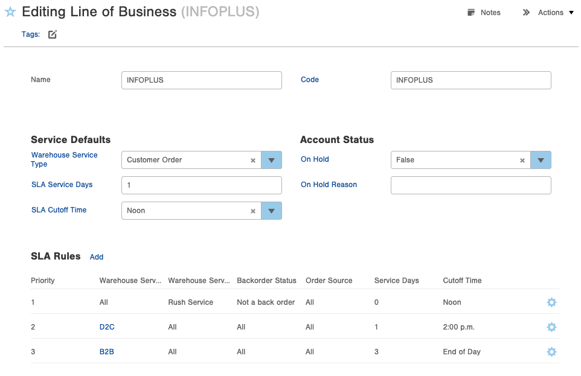Screen dimensions: 581x376
Task: Click the double-chevron Actions icon
Action: coord(526,13)
